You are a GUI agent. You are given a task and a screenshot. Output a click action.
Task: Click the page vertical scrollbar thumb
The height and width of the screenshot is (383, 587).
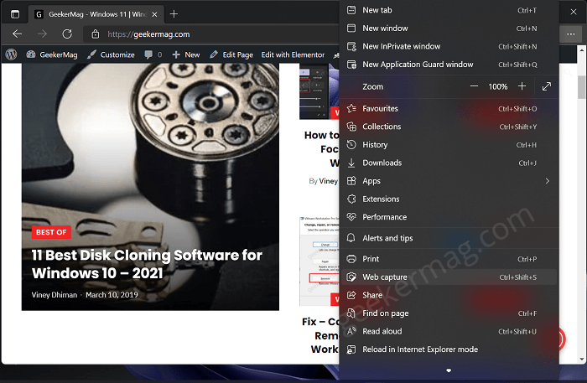coord(581,87)
